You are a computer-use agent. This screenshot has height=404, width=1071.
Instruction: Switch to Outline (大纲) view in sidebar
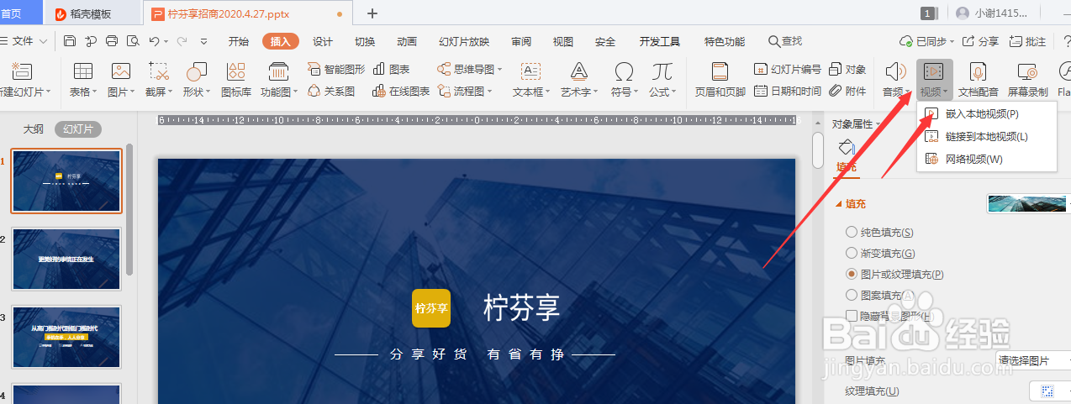click(x=33, y=129)
